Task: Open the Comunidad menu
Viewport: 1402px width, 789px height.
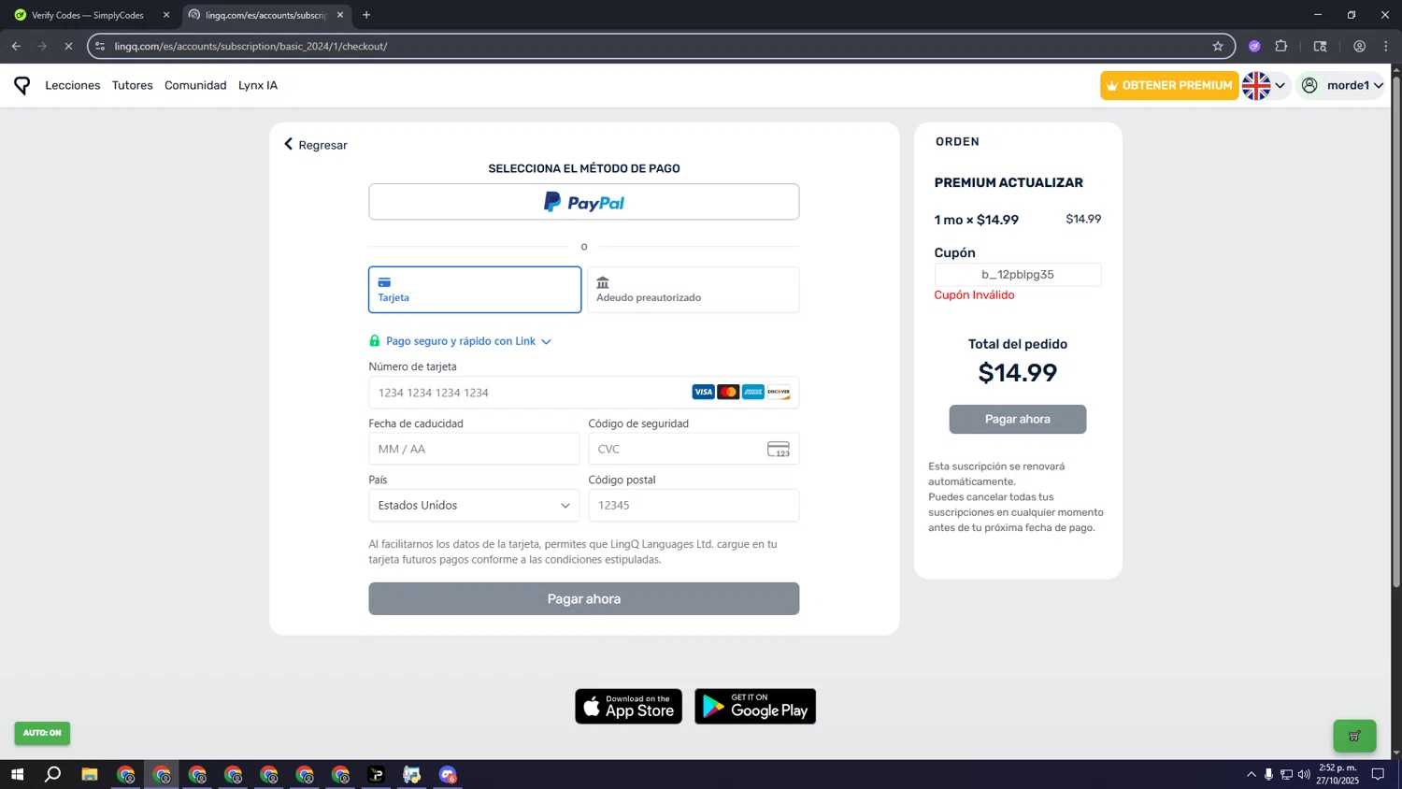Action: click(195, 85)
